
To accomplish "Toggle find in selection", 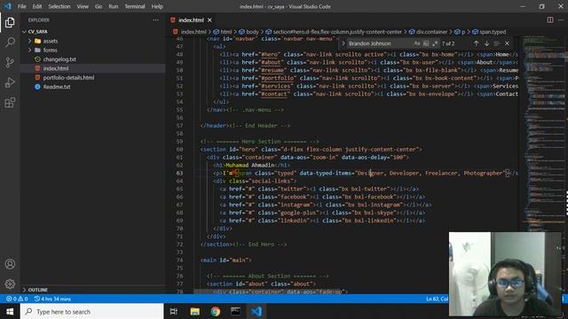I will tap(497, 43).
